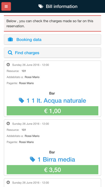Expand the Find charges panel
Viewport: 105px width, 187px height.
[52, 53]
